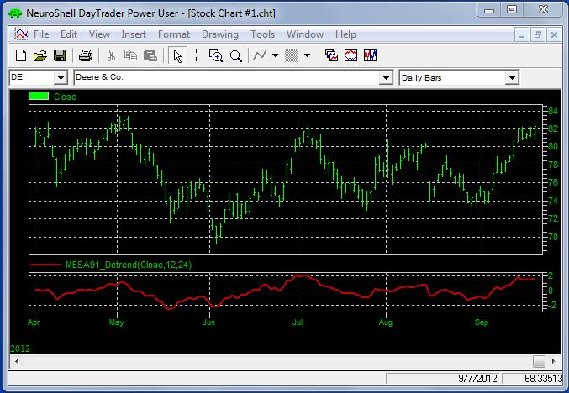Click the 9/7/2012 status bar date
The image size is (569, 393).
pyautogui.click(x=477, y=379)
